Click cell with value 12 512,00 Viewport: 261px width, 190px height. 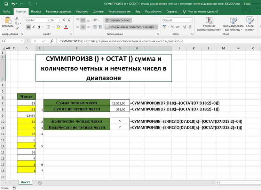click(x=120, y=103)
